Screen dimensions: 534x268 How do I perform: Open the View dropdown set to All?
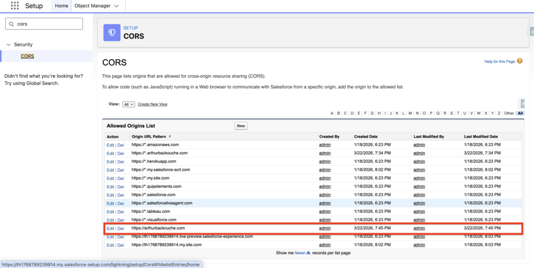coord(129,104)
